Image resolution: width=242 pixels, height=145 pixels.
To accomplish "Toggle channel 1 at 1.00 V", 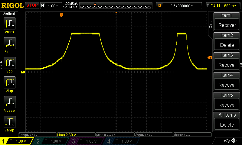I will coord(17,141).
